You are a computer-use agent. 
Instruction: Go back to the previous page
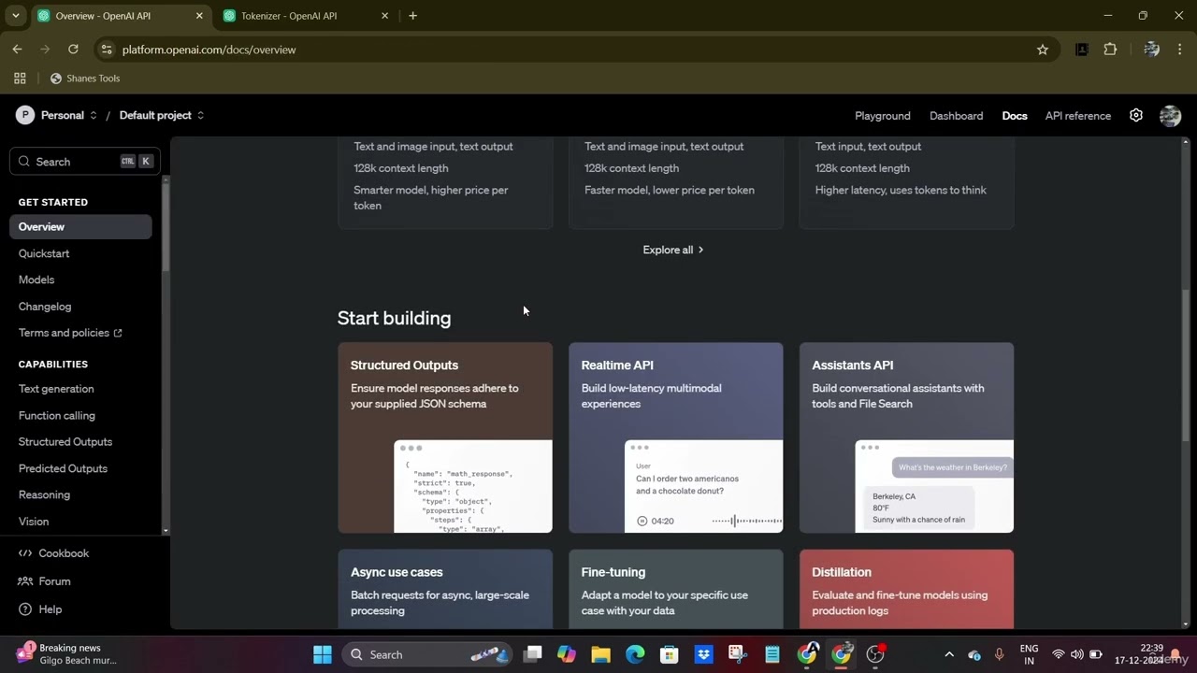(x=17, y=50)
